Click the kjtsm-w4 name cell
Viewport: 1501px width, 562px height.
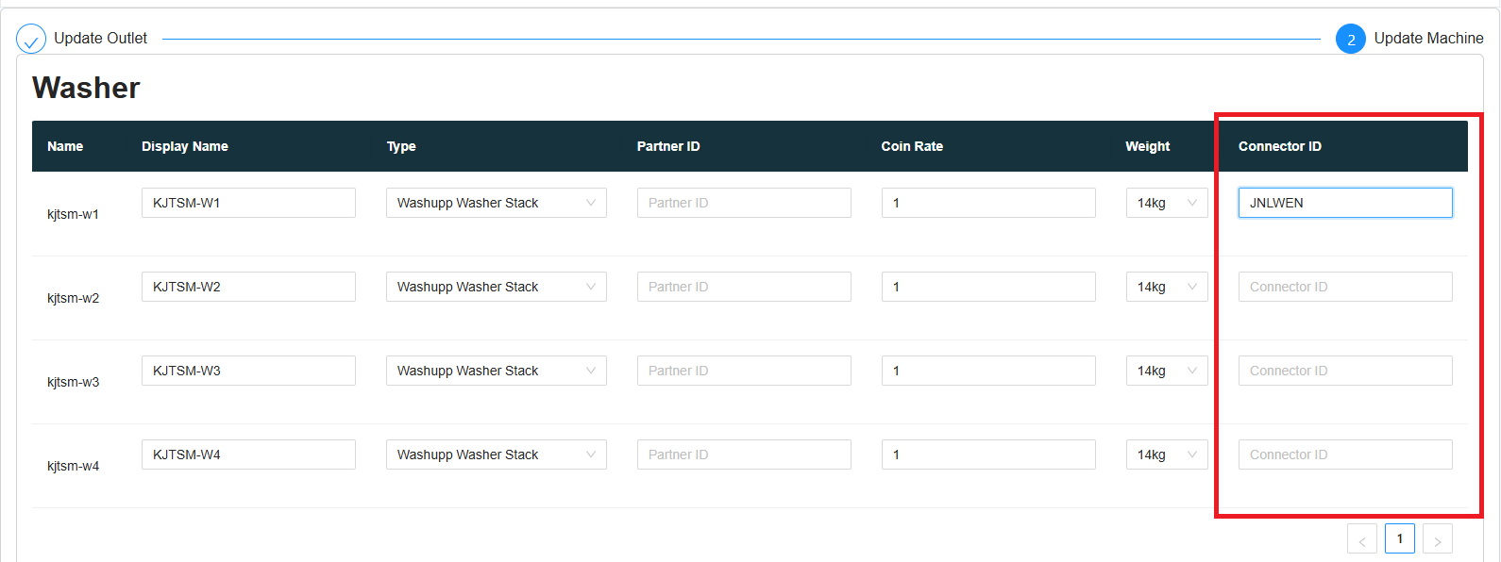[x=73, y=466]
